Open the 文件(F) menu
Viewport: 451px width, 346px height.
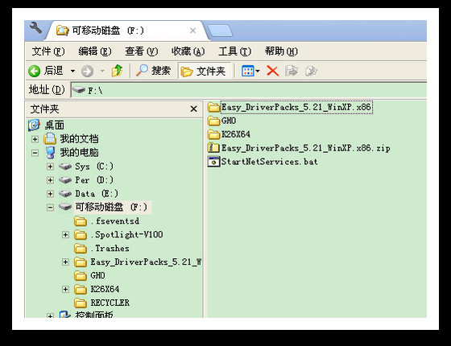(x=48, y=51)
